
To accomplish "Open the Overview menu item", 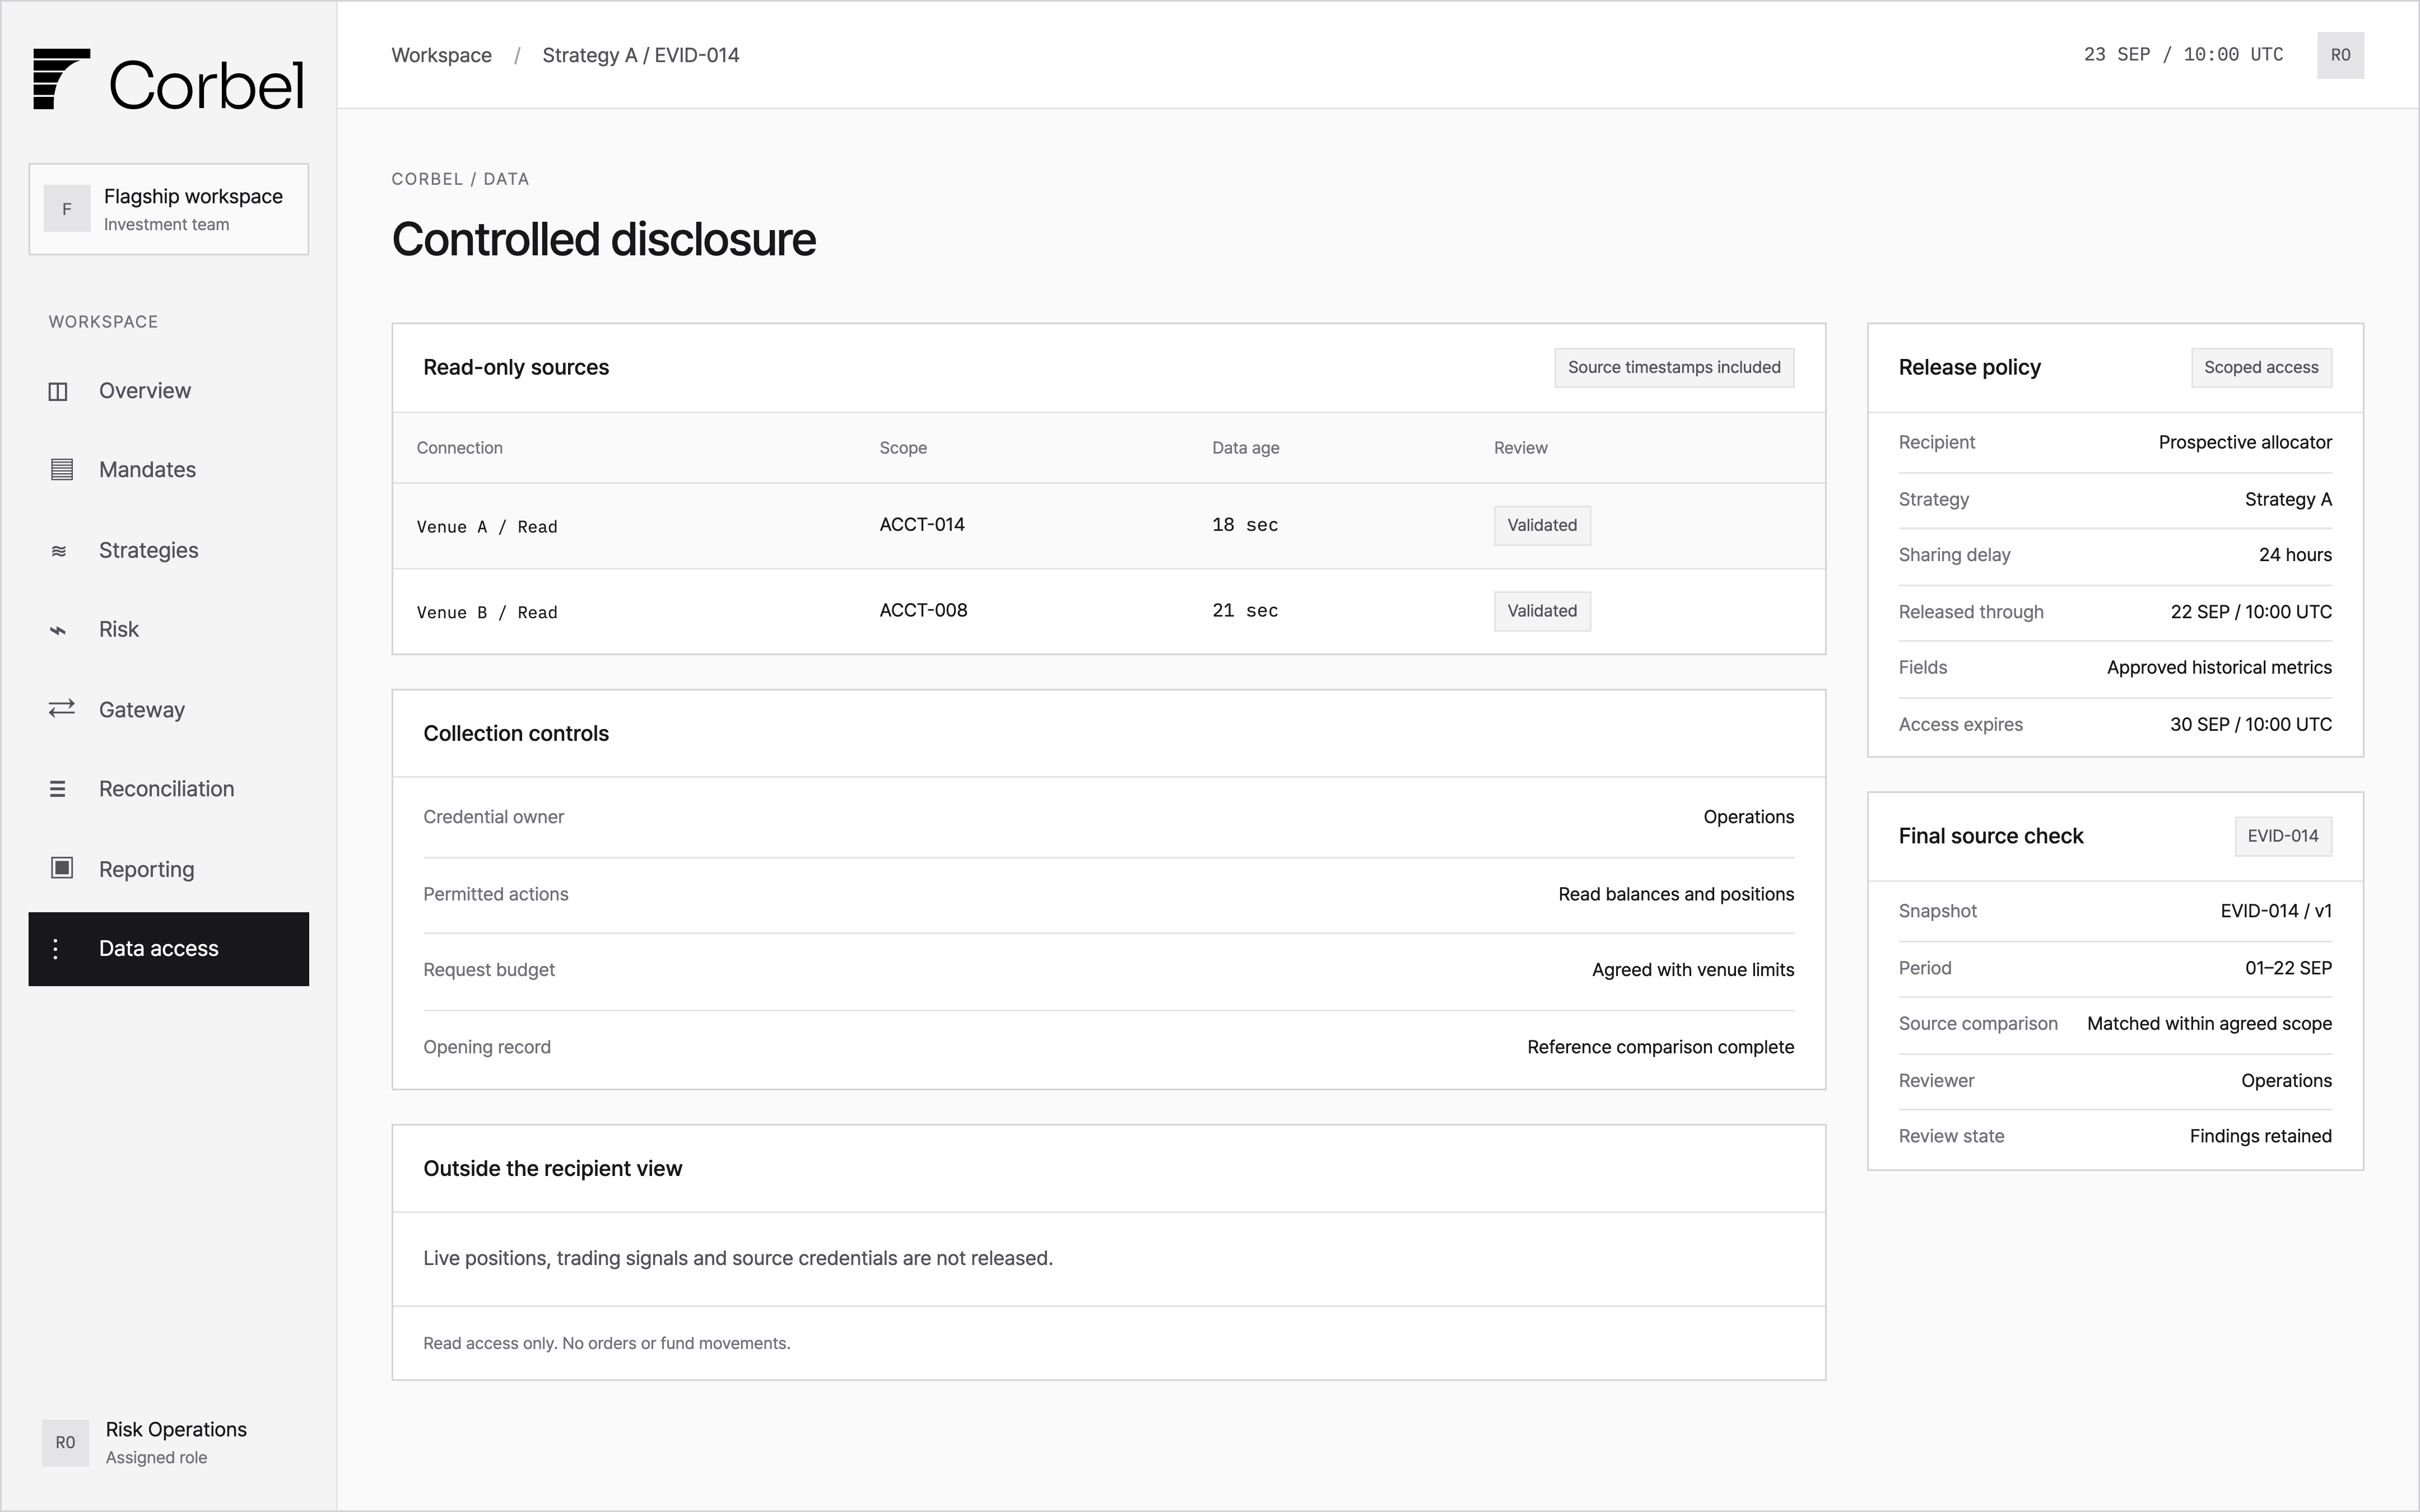I will pyautogui.click(x=168, y=391).
